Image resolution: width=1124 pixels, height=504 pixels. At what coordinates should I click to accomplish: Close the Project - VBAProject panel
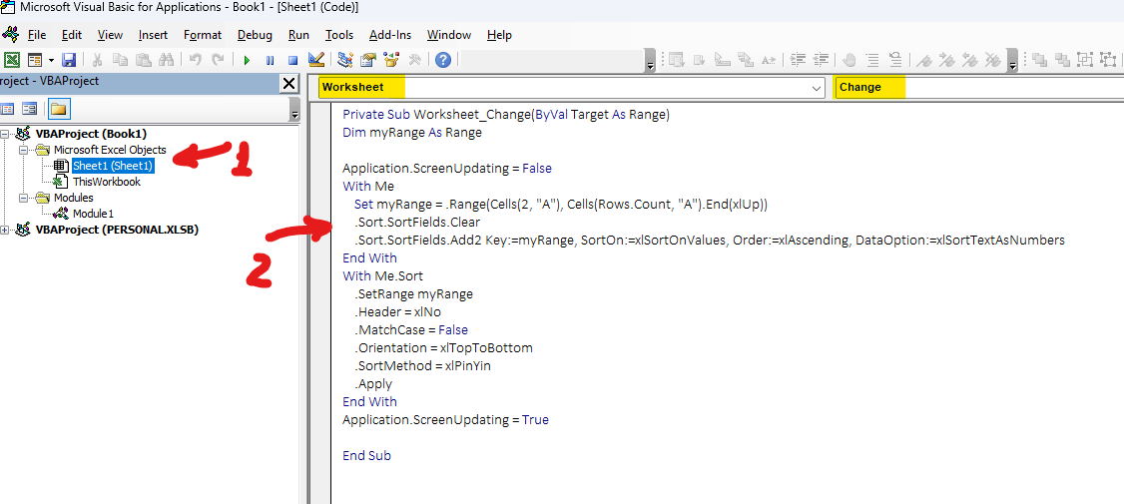tap(288, 84)
